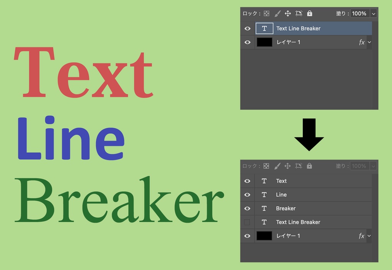
Task: Click the brush lock icon in lower panel
Action: tap(278, 166)
